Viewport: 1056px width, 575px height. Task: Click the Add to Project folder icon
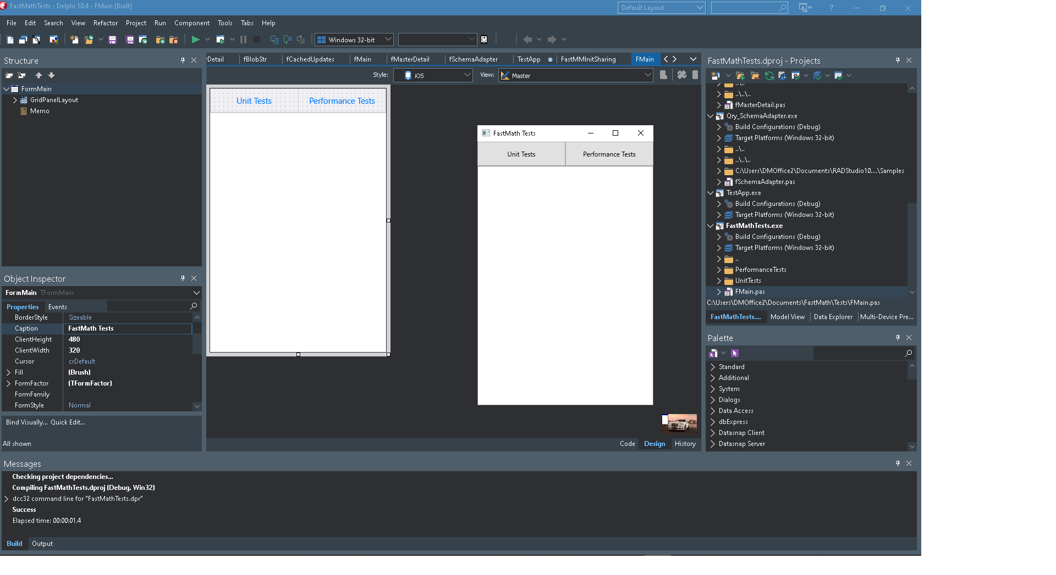pos(160,40)
